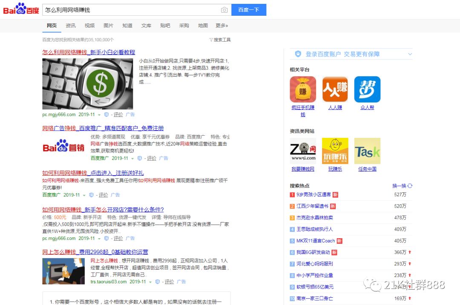Click the 众人帮 text link
This screenshot has height=305, width=460.
367,108
